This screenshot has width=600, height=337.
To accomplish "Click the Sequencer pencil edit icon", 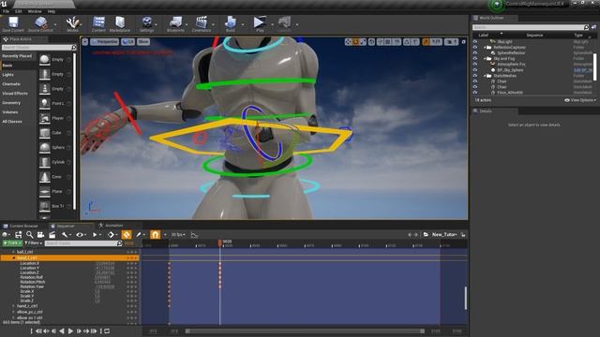I will click(x=139, y=235).
